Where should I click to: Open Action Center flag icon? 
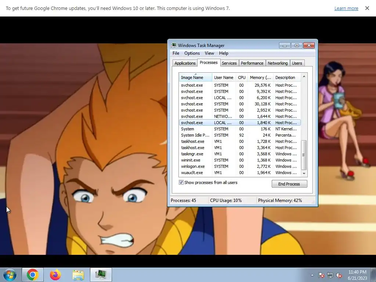coord(321,275)
